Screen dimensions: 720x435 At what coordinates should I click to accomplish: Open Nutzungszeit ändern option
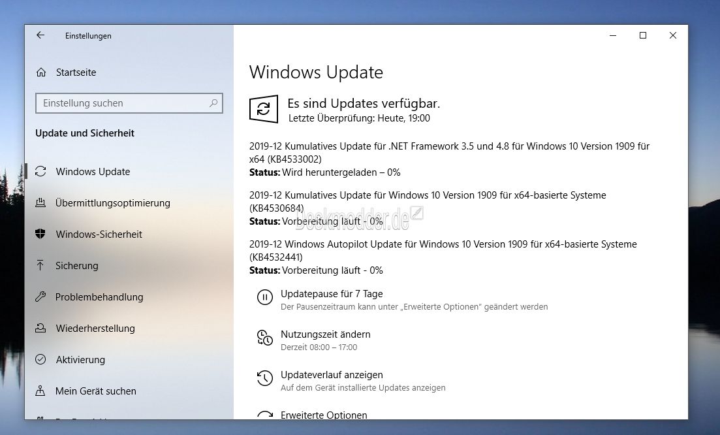click(326, 334)
